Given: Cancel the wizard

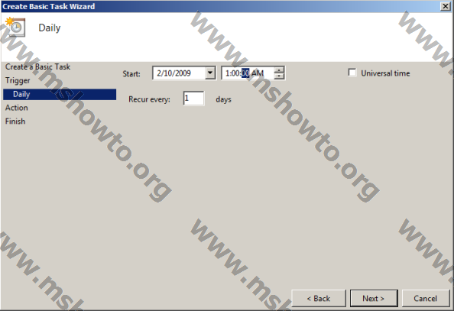Looking at the screenshot, I should [x=426, y=298].
